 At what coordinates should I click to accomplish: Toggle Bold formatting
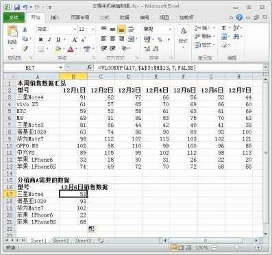pyautogui.click(x=40, y=40)
